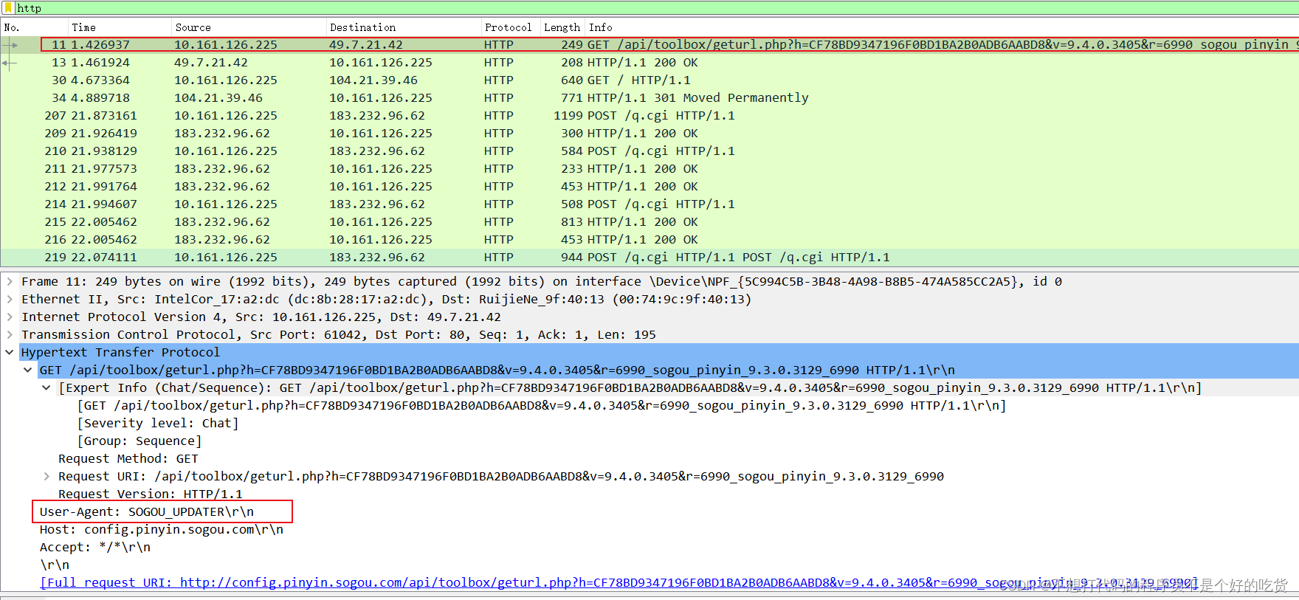Screen dimensions: 1299x600
Task: Expand the Ethernet II details row
Action: 10,299
